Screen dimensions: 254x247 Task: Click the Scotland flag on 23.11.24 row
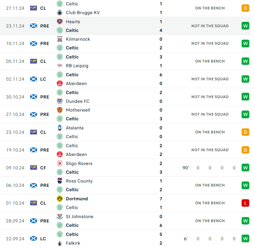click(x=34, y=26)
